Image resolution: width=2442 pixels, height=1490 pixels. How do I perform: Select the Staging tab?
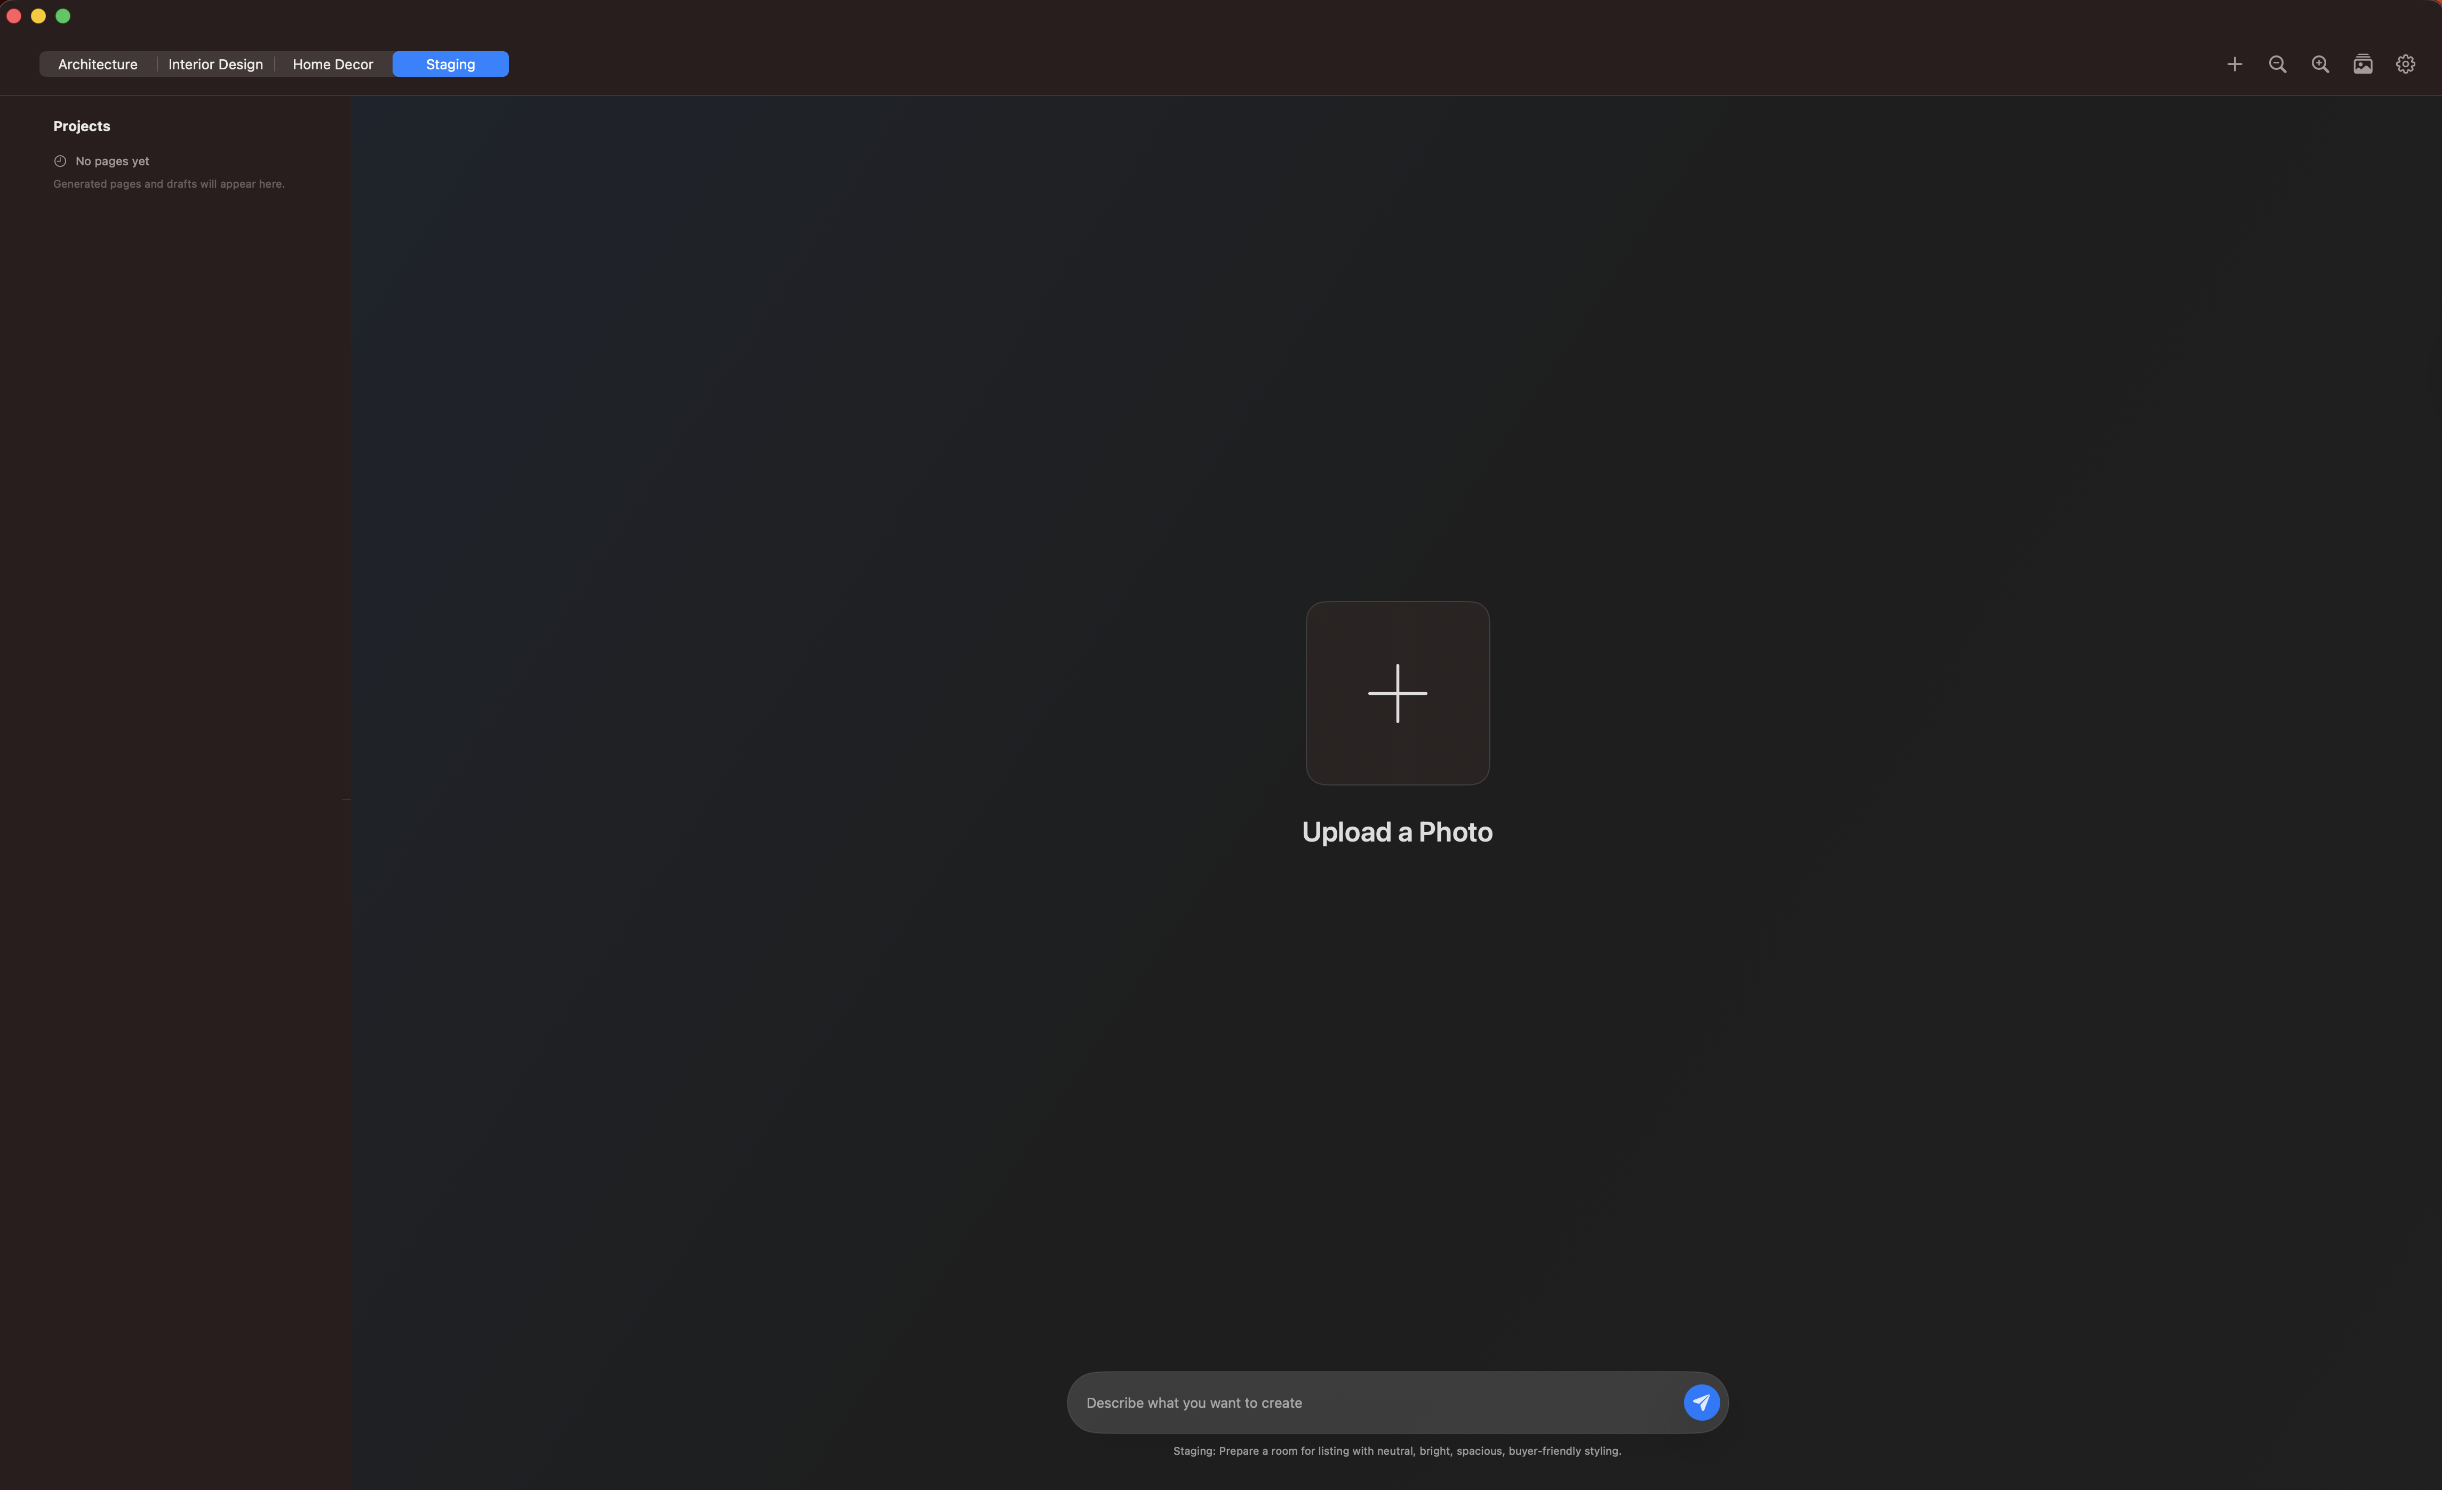pos(451,65)
